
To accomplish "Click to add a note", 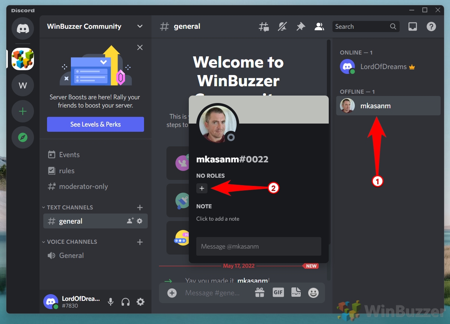I will coord(218,219).
